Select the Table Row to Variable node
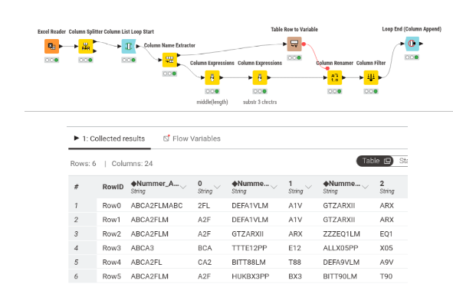The image size is (453, 297). pos(294,44)
